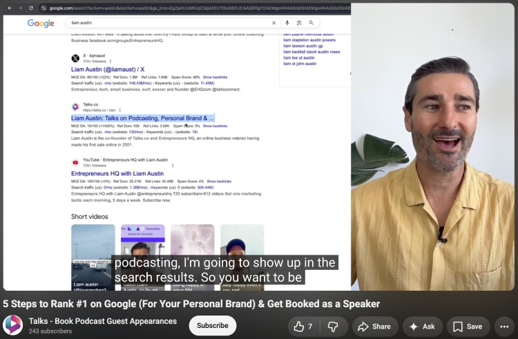Open Talks - Book Podcast Guest Appearances channel
This screenshot has height=339, width=518.
(x=103, y=321)
